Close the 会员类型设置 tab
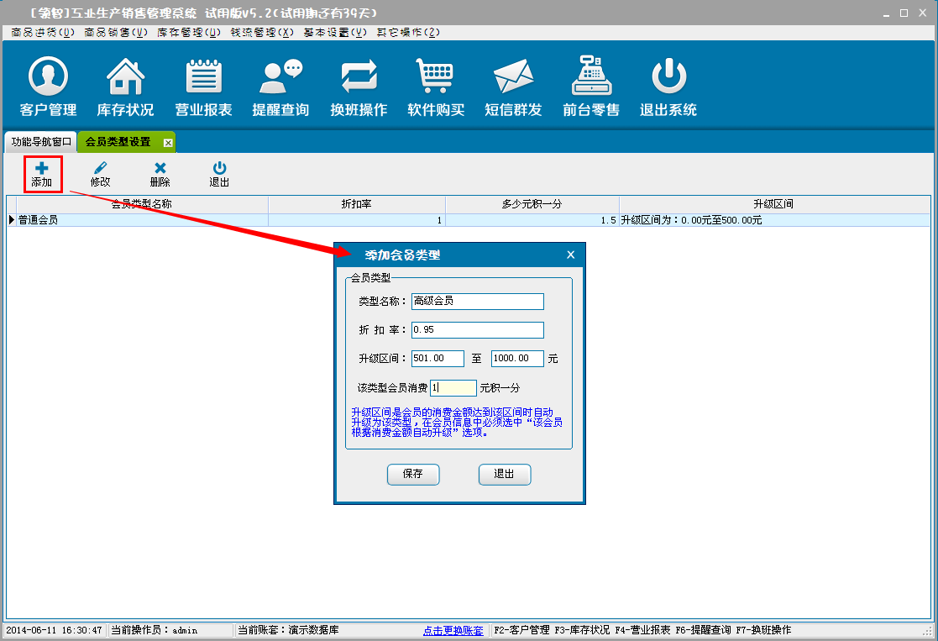The image size is (938, 641). (x=168, y=143)
